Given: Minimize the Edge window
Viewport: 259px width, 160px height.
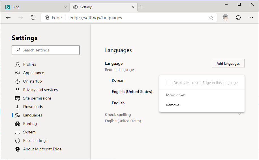Looking at the screenshot, I should 226,5.
